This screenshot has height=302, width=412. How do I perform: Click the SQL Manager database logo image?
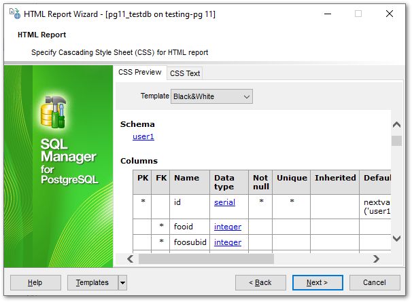coord(54,111)
